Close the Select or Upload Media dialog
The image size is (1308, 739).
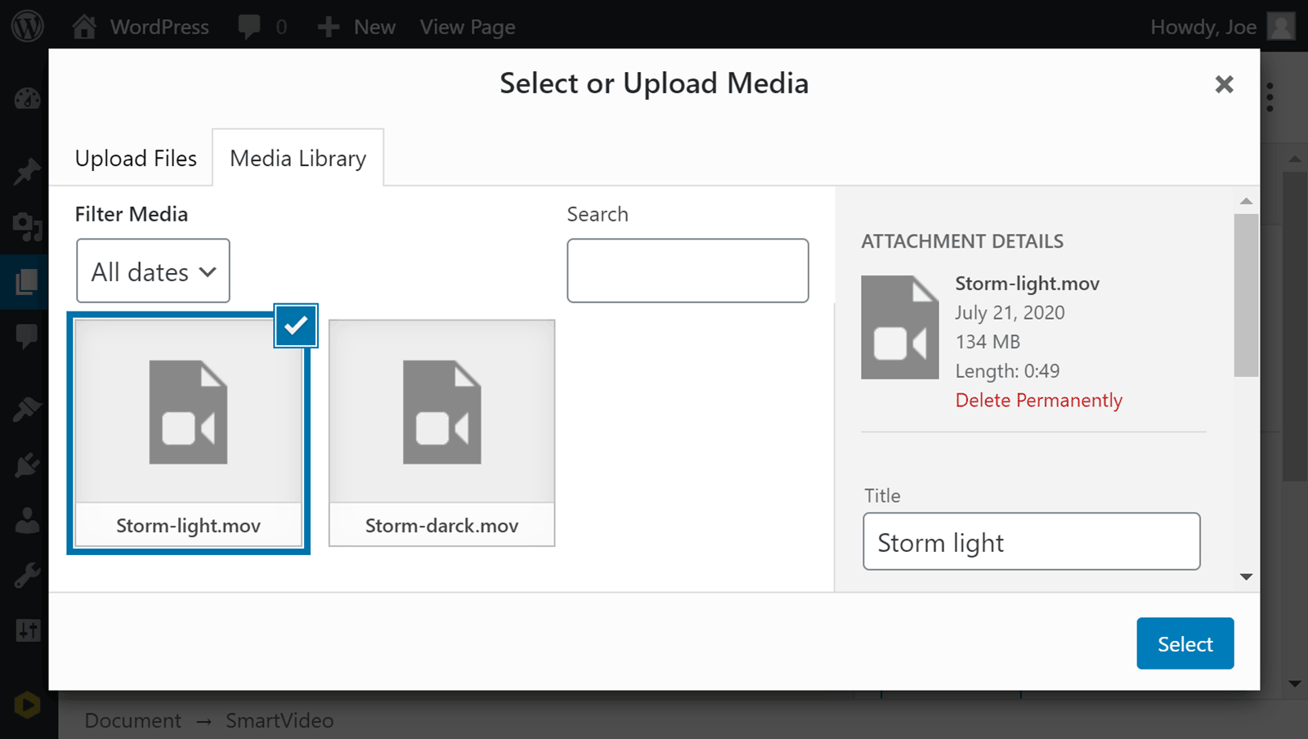point(1224,84)
